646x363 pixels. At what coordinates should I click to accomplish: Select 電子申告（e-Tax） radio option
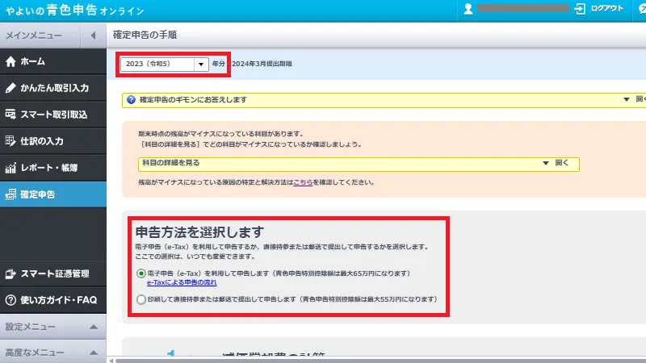point(141,273)
